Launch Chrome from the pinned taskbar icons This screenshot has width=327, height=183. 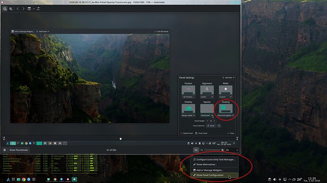[24, 180]
